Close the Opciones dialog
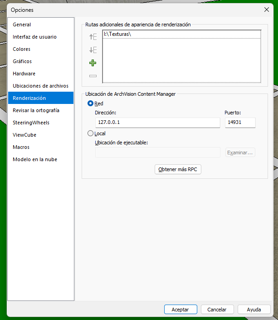This screenshot has height=320, width=278. coord(266,10)
